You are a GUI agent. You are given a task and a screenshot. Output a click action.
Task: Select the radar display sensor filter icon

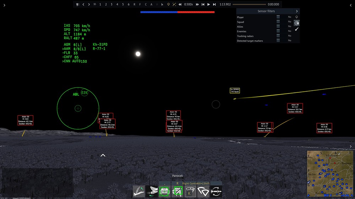tap(296, 23)
